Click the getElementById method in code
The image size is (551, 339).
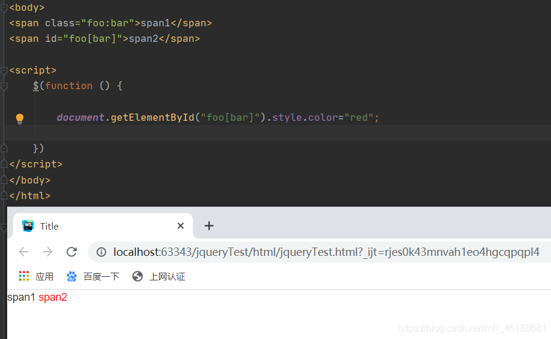click(153, 117)
